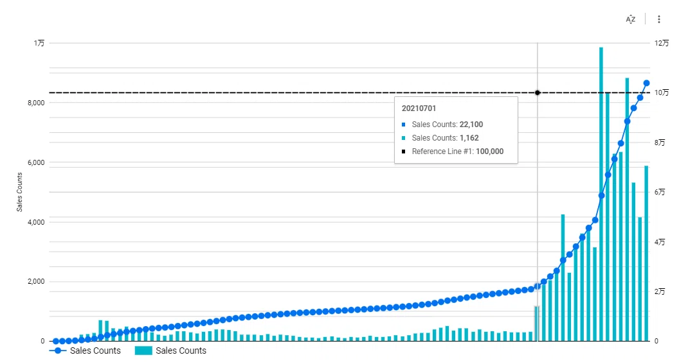Click the 4,000 left axis label

point(36,222)
